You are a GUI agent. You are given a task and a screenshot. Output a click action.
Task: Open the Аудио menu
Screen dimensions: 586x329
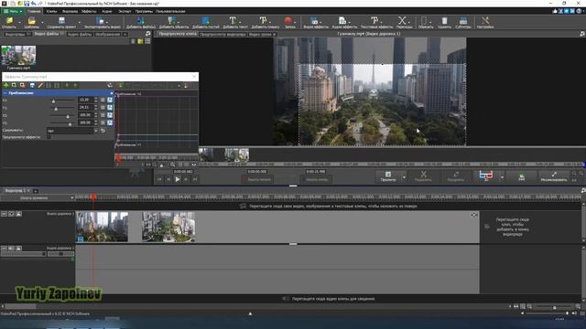coord(107,11)
